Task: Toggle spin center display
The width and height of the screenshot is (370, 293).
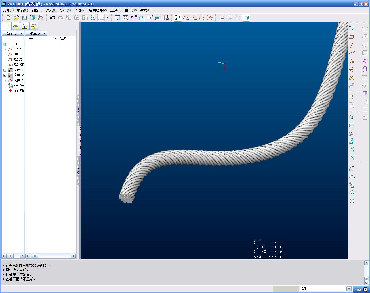Action: click(x=178, y=18)
